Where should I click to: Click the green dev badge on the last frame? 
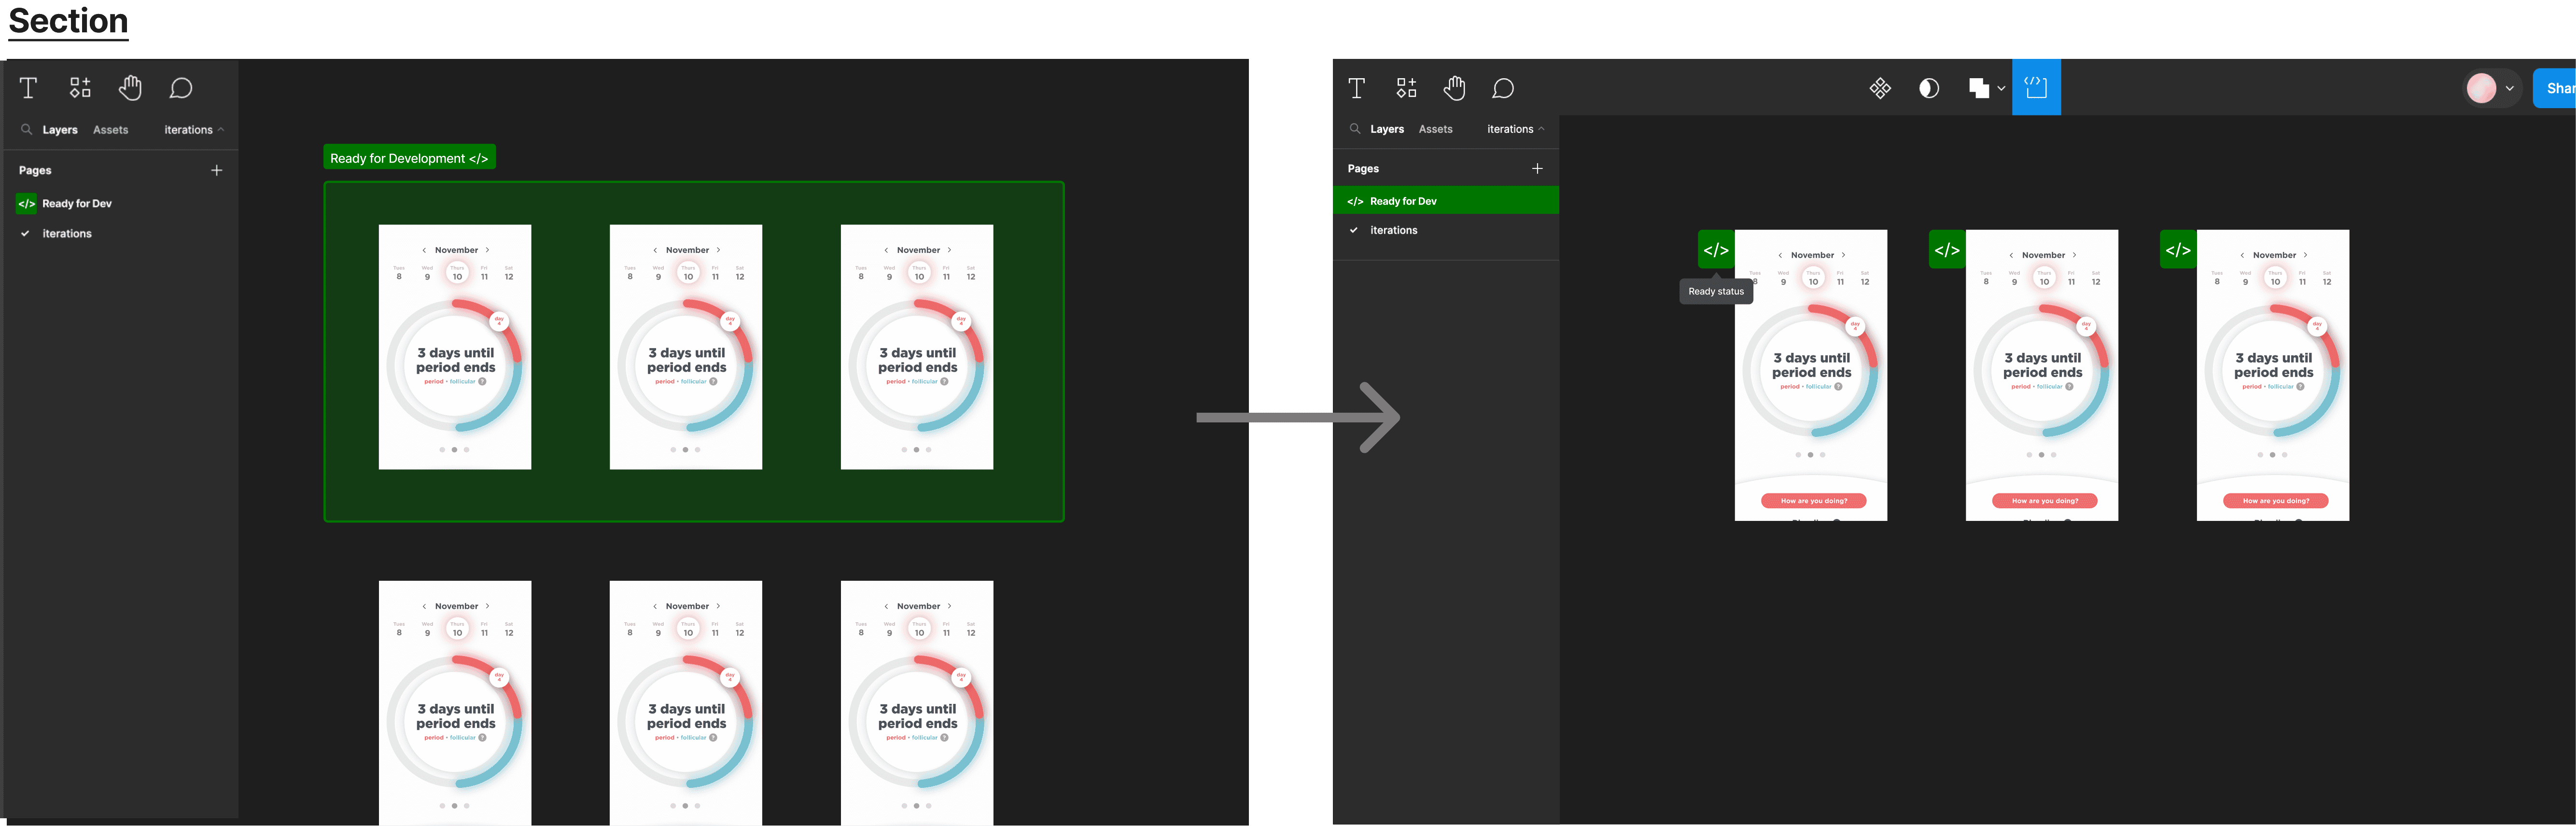[x=2178, y=249]
